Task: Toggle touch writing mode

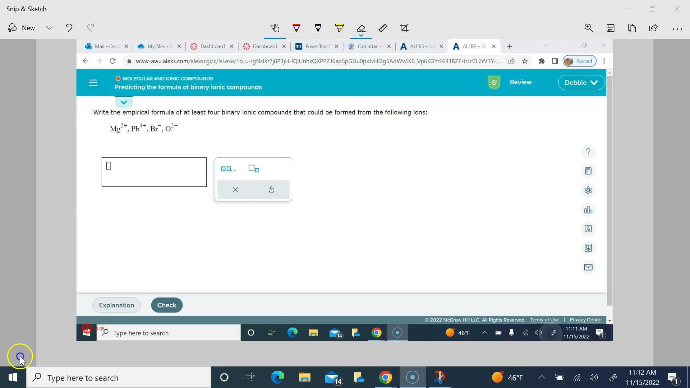Action: click(275, 28)
